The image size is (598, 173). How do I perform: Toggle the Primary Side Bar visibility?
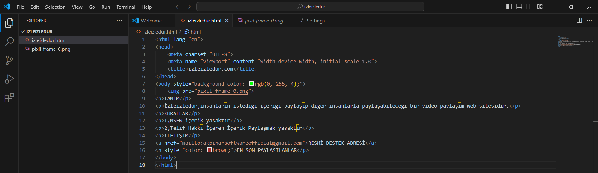[x=509, y=7]
